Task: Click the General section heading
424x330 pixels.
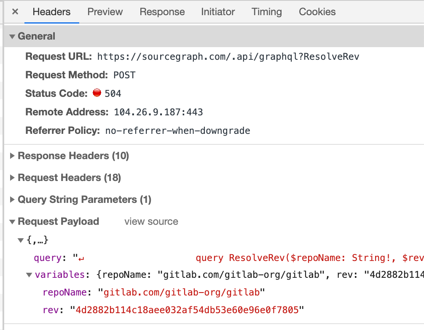Action: tap(37, 36)
